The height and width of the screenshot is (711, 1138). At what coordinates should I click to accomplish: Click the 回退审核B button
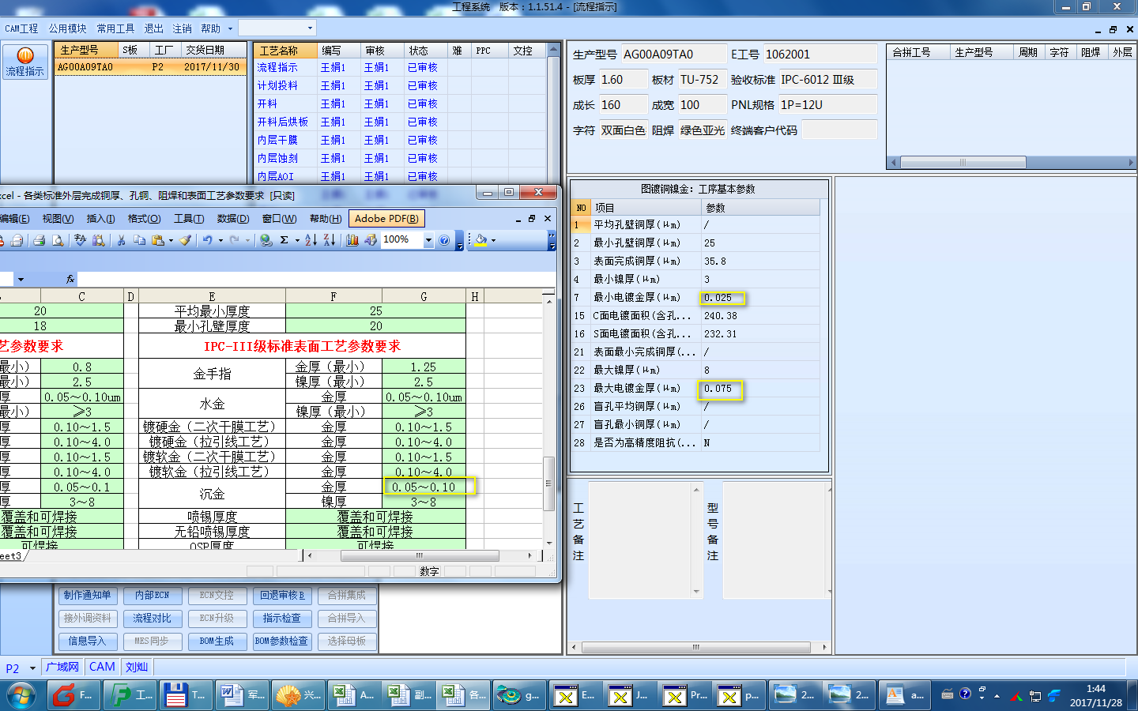[281, 596]
